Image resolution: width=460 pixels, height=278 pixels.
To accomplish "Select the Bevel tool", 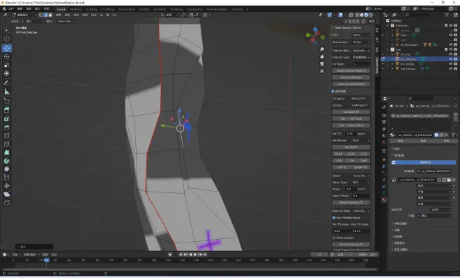I will point(7,128).
